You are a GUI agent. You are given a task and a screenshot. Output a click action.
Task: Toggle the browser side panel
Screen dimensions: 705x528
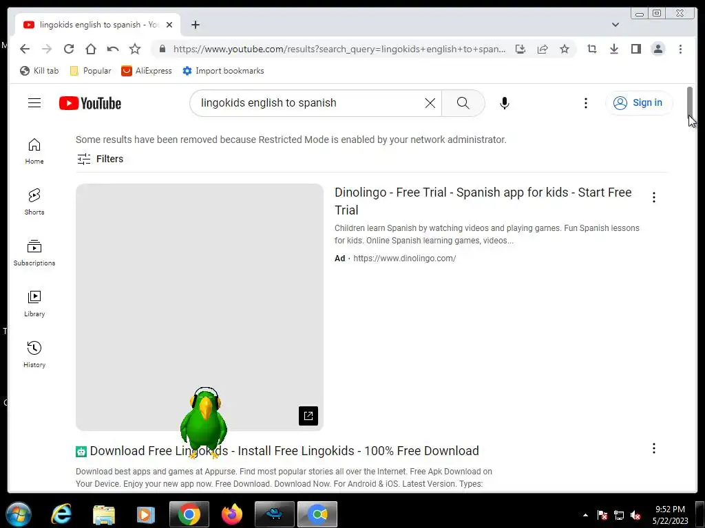[x=635, y=49]
